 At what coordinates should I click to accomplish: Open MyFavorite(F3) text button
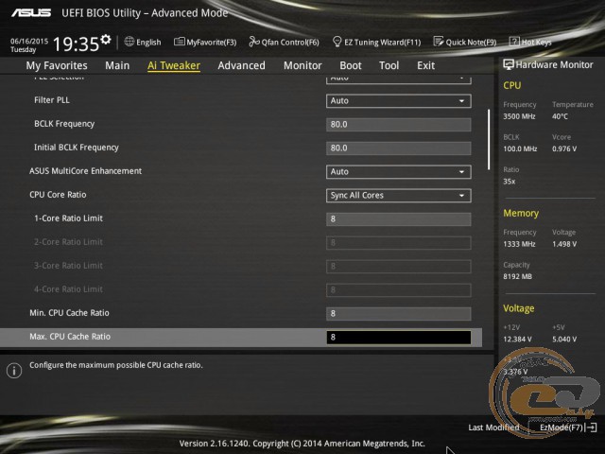tap(212, 42)
